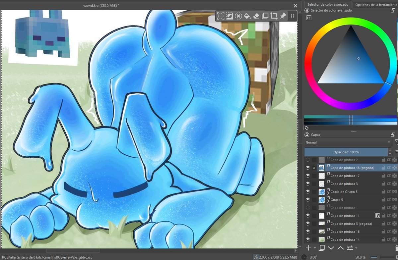Click the 50,0 % zoom value field
The width and height of the screenshot is (398, 260).
[360, 257]
